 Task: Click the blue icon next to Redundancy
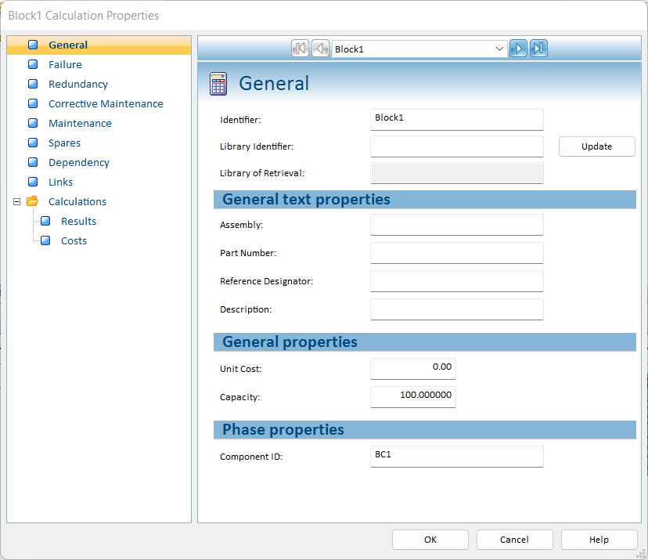pos(33,84)
